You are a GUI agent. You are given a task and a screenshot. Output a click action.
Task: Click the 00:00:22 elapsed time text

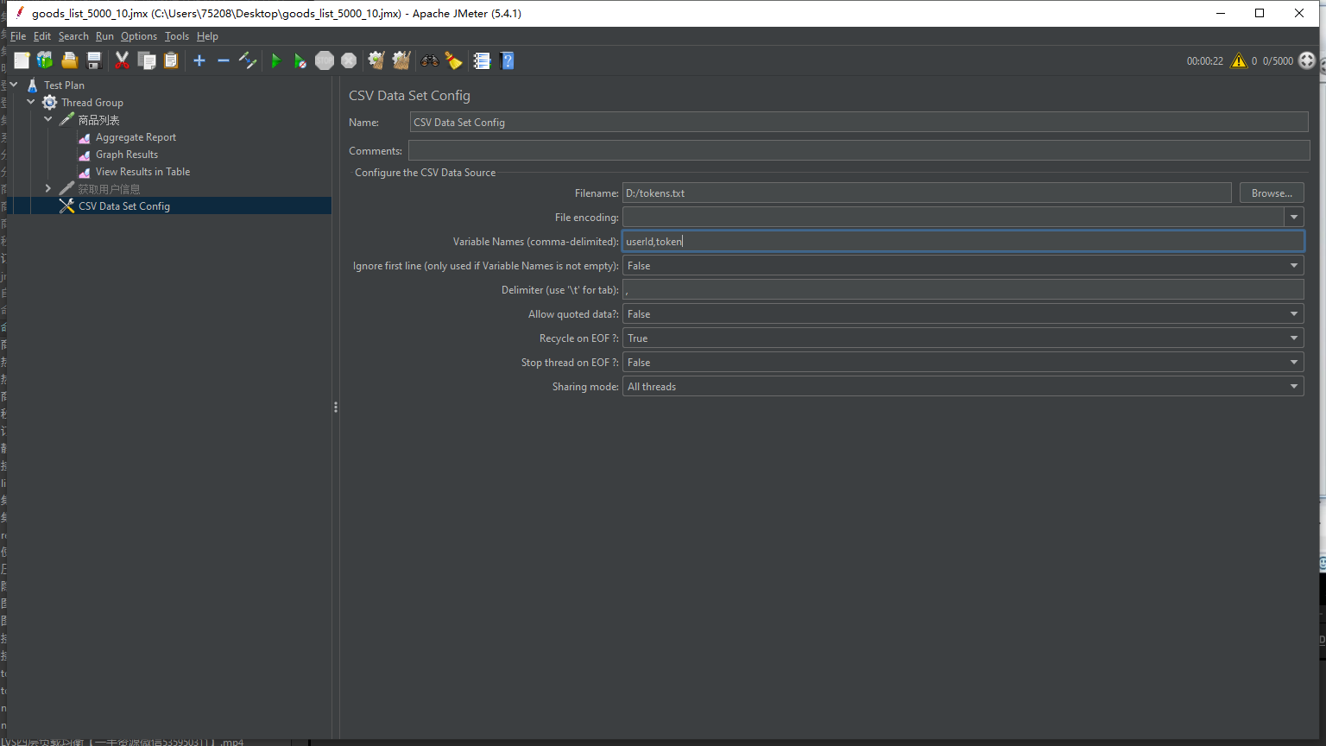click(1204, 60)
